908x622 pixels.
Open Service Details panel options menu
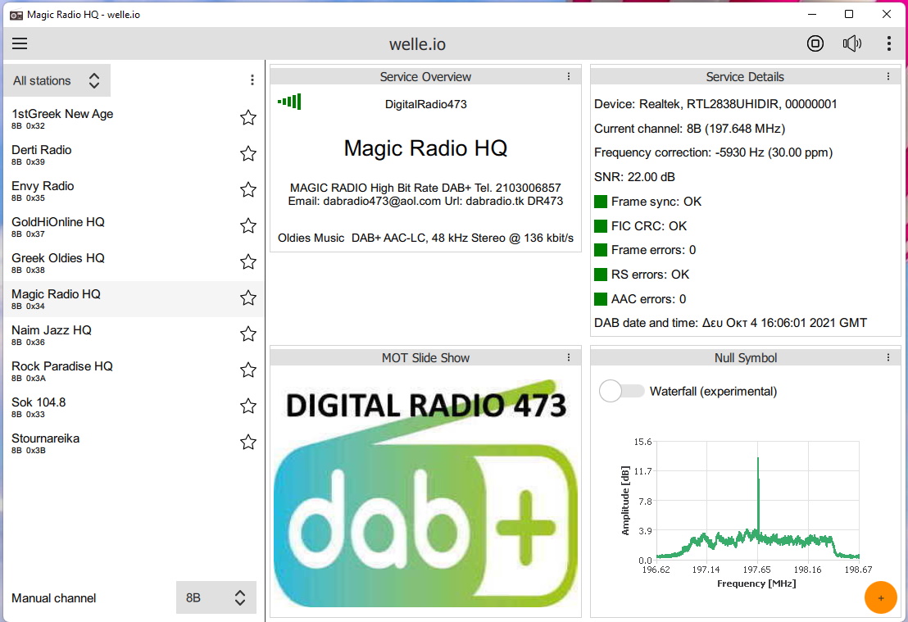(888, 76)
